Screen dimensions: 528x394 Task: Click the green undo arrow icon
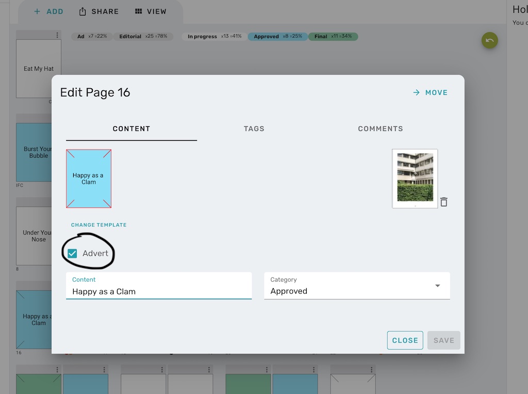click(489, 40)
